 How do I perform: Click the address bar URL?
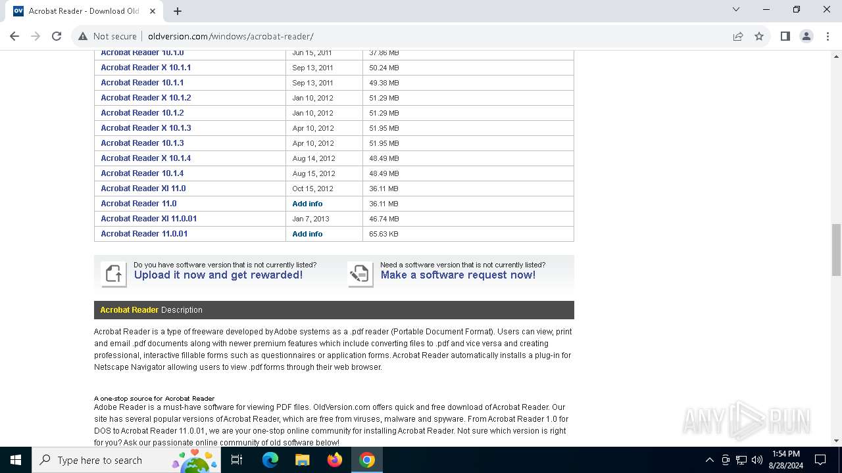(230, 36)
